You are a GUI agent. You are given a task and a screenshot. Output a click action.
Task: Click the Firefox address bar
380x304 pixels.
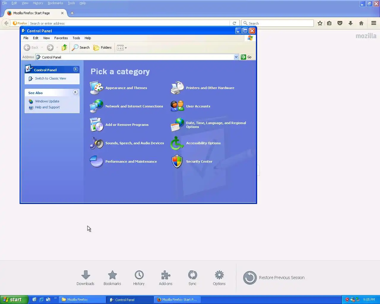tap(129, 23)
